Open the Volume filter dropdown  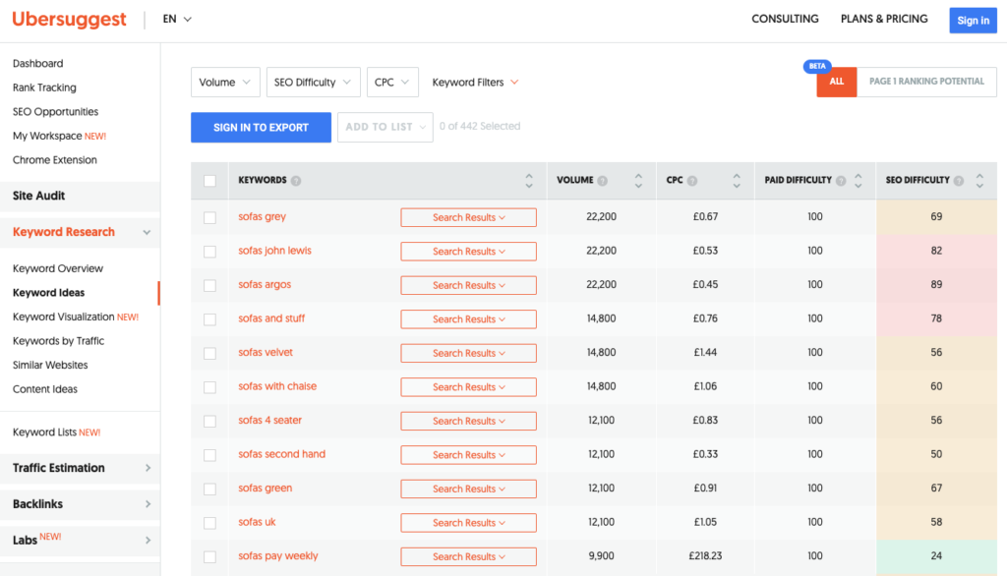coord(225,83)
